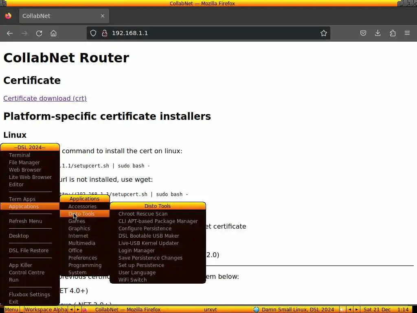The image size is (417, 313).
Task: Expand the Office submenu
Action: pos(85,251)
